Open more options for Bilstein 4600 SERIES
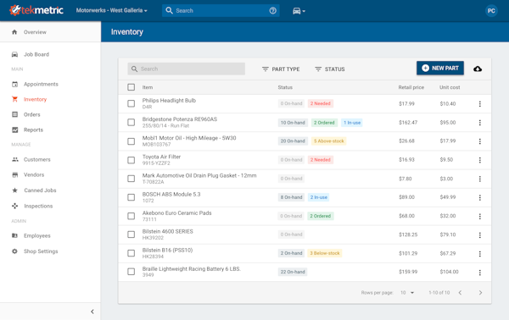 (x=480, y=235)
